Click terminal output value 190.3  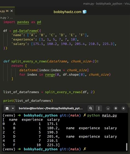[52, 132]
